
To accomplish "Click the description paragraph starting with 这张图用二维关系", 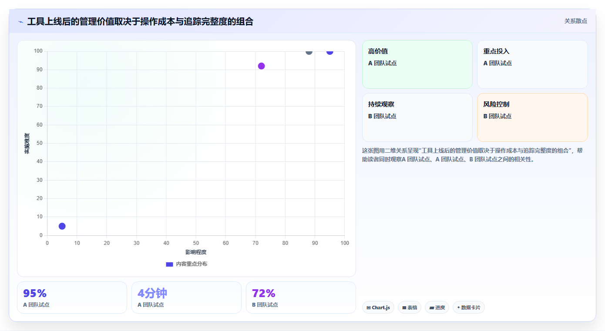I will (473, 155).
